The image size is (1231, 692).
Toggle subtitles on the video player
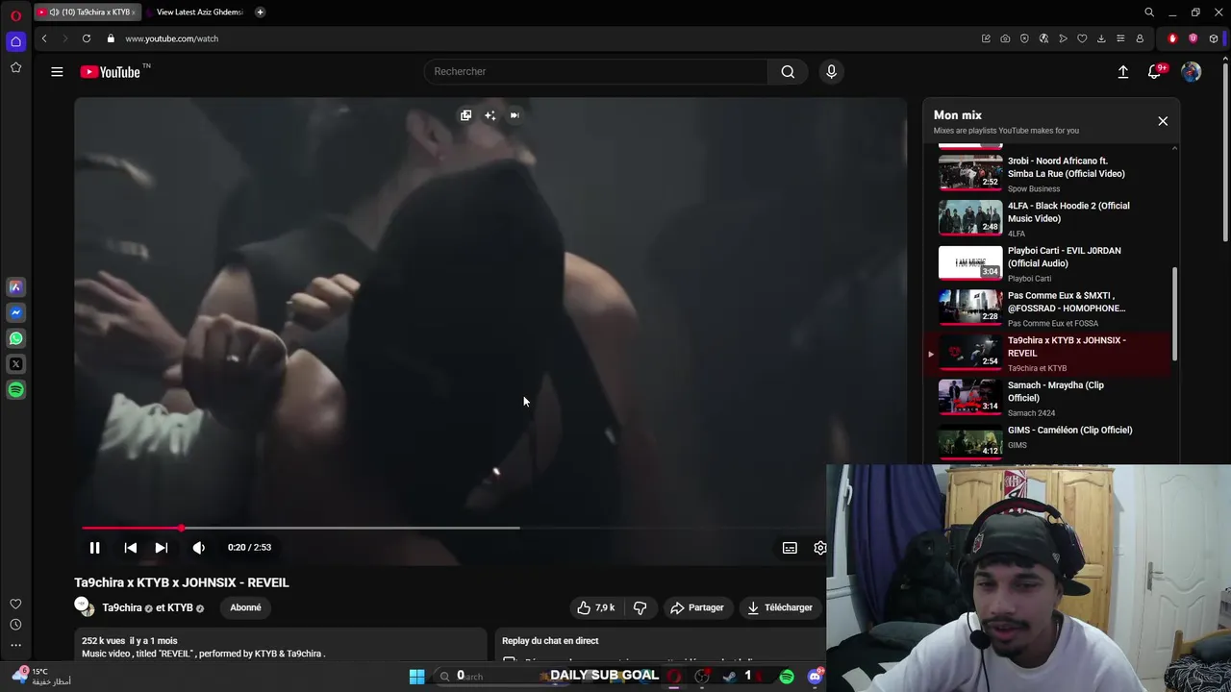pos(790,548)
